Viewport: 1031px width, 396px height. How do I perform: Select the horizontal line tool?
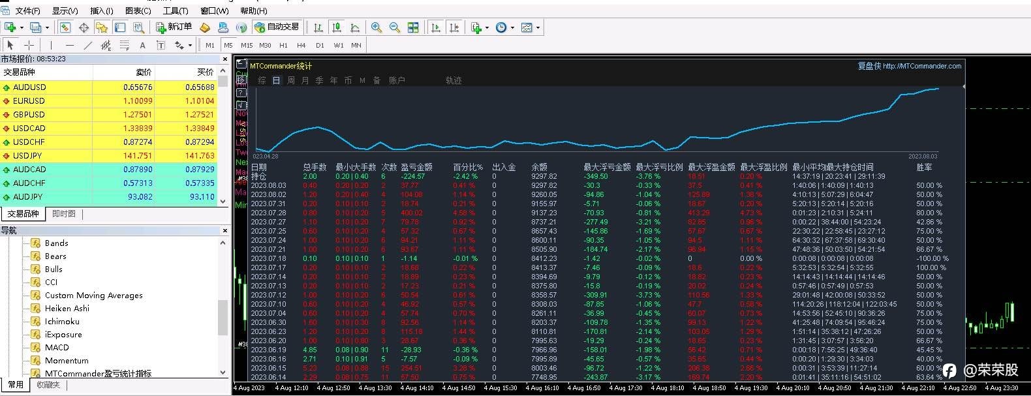(x=69, y=45)
